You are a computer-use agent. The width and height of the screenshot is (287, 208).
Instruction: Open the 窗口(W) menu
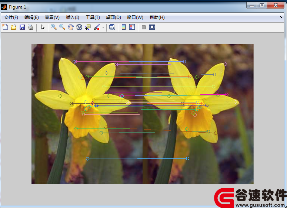click(x=135, y=17)
